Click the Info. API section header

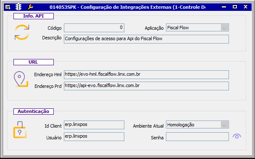[34, 16]
